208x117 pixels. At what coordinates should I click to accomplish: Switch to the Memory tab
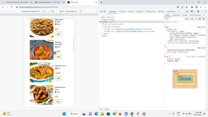click(x=161, y=11)
